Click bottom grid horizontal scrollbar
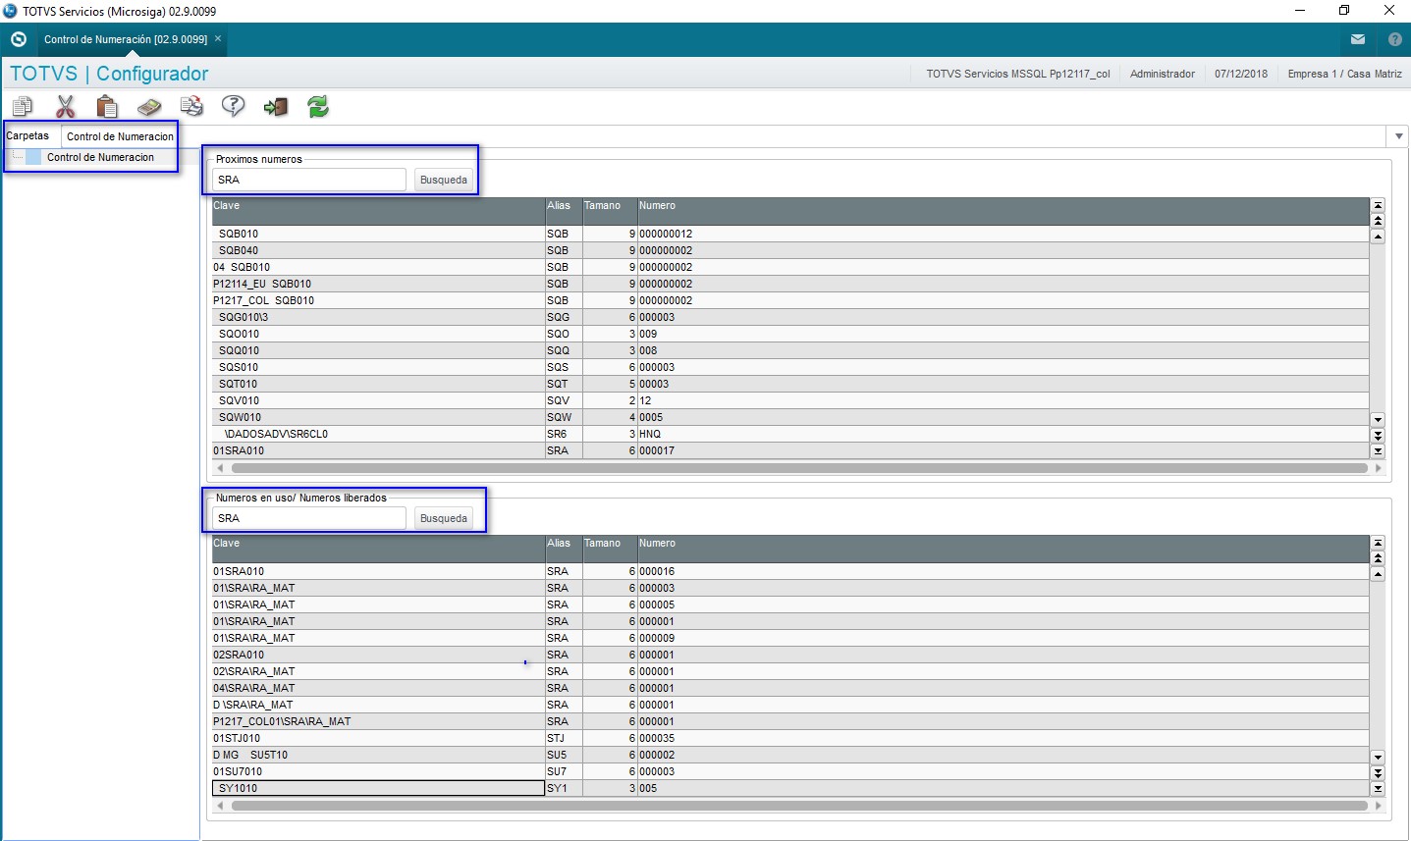Image resolution: width=1411 pixels, height=841 pixels. click(798, 806)
